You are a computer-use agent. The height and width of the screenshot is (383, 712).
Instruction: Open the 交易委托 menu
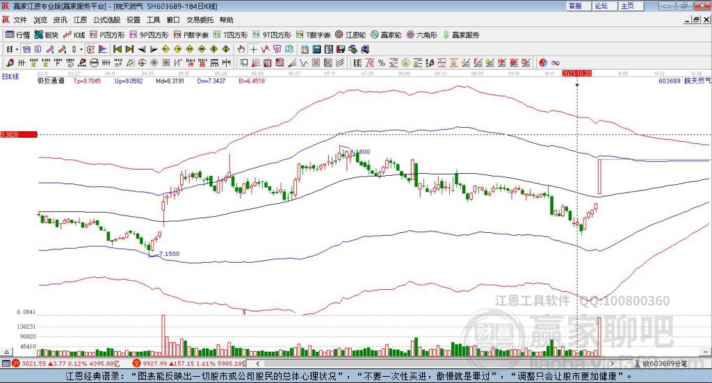click(200, 20)
